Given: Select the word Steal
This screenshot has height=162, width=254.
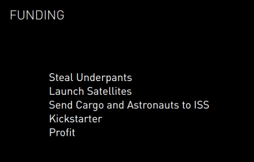Looking at the screenshot, I should pos(61,77).
